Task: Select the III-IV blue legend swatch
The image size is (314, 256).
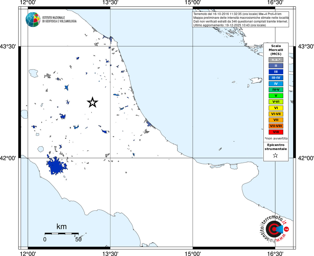Action: pyautogui.click(x=276, y=78)
